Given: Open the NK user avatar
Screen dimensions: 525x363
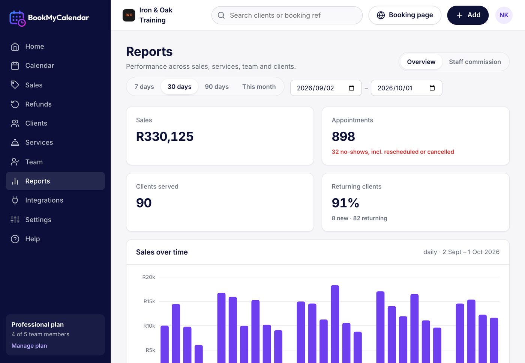Looking at the screenshot, I should tap(504, 15).
